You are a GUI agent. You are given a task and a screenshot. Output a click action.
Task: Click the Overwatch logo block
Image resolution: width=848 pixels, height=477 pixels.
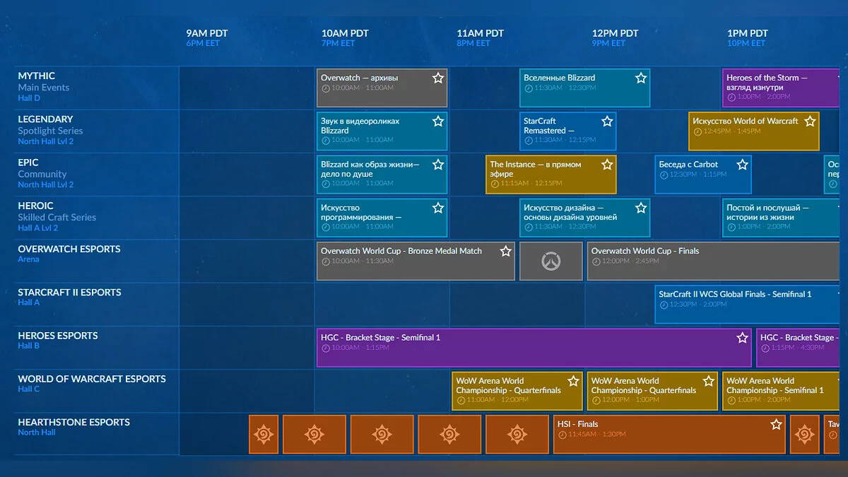[x=551, y=261]
